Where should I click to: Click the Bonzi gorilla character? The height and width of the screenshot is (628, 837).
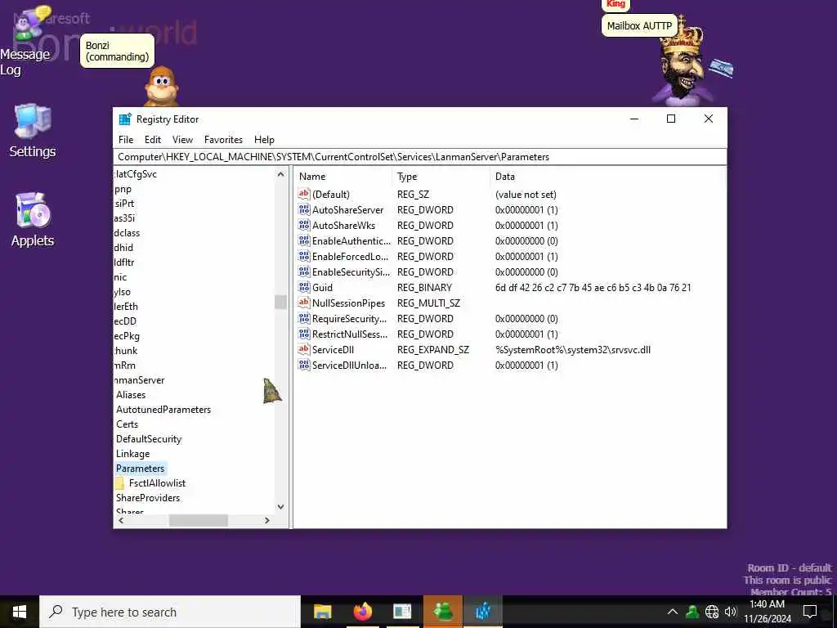[161, 87]
